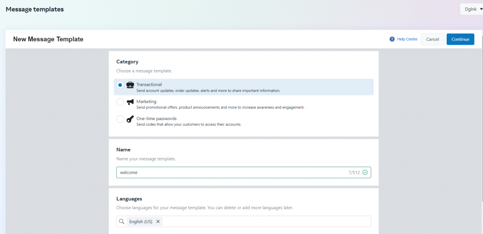Select the Transactional radio button
483x234 pixels.
tap(120, 85)
